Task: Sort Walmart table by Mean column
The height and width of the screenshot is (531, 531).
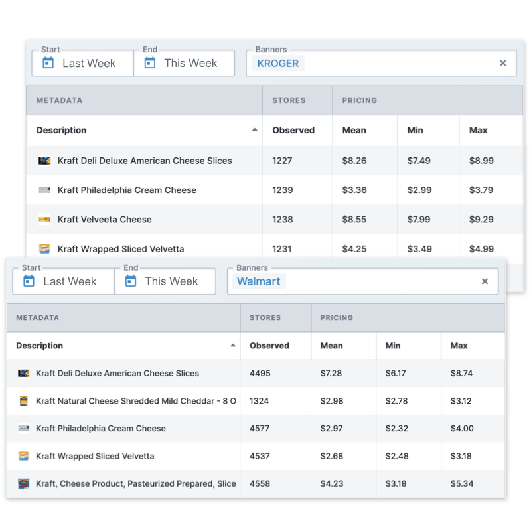Action: (x=331, y=346)
